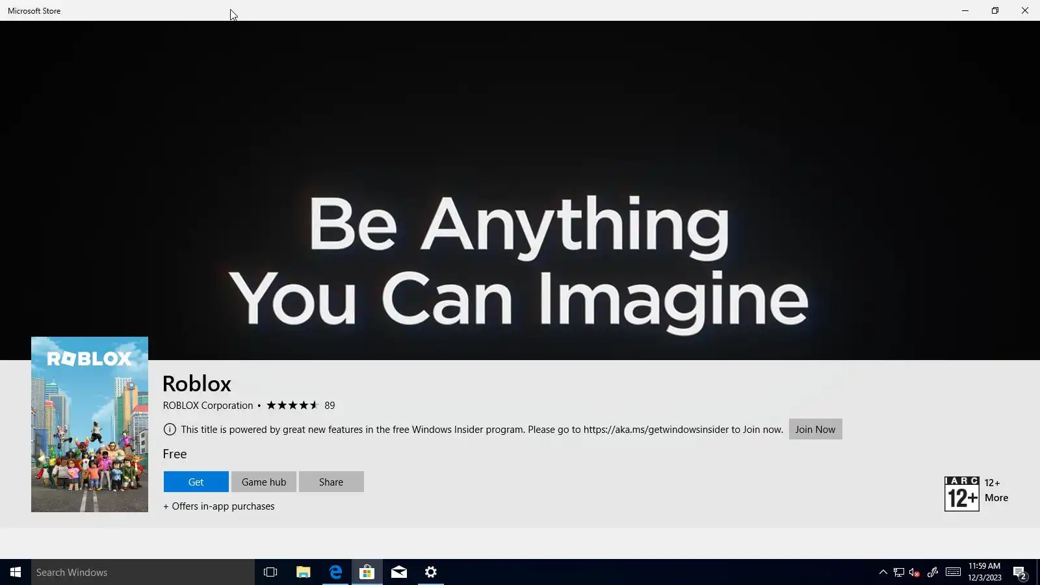Click the info icon beside Insider notice
Viewport: 1040px width, 585px height.
tap(170, 430)
